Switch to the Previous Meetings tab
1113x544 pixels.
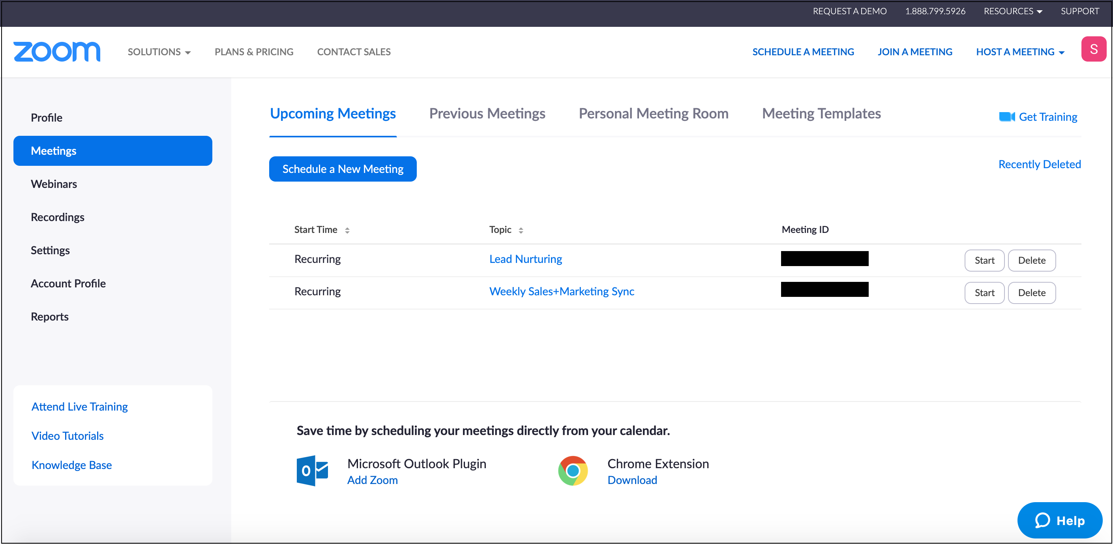pos(488,113)
